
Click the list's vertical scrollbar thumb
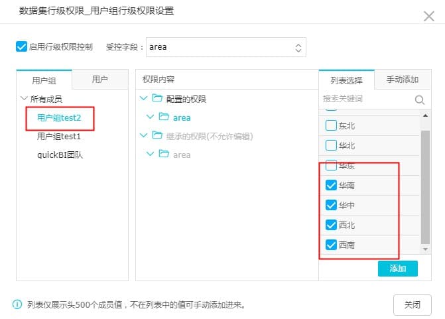tap(425, 186)
